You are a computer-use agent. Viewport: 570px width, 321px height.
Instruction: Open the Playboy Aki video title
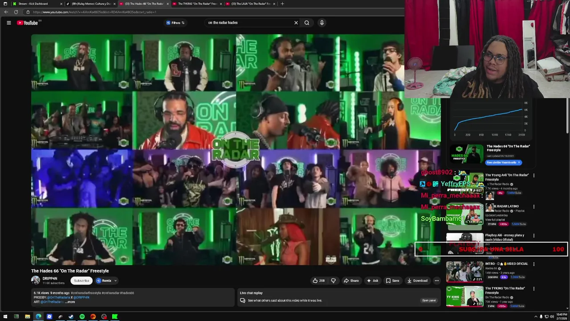[x=505, y=237]
